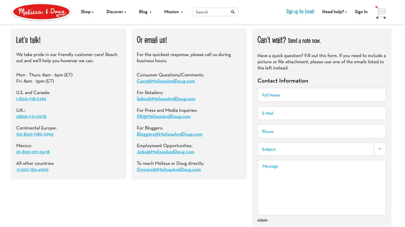Click the Jobs@MelissaAndDoug.com link
Image resolution: width=405 pixels, height=227 pixels.
[x=165, y=152]
